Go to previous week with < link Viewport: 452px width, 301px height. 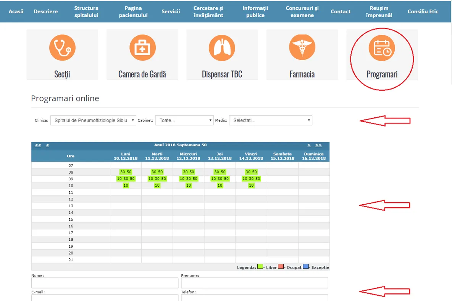pos(47,145)
